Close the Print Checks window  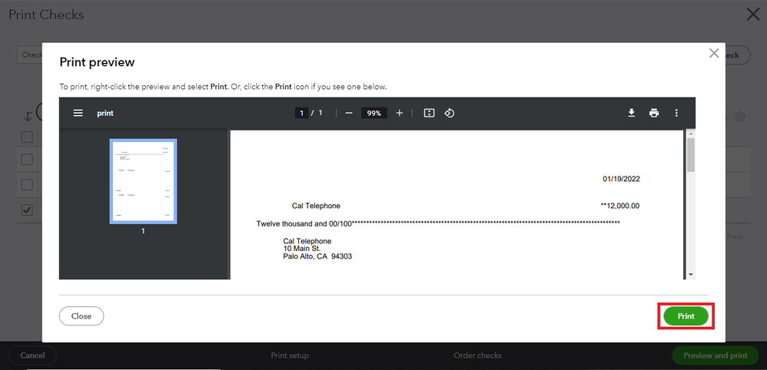(753, 15)
